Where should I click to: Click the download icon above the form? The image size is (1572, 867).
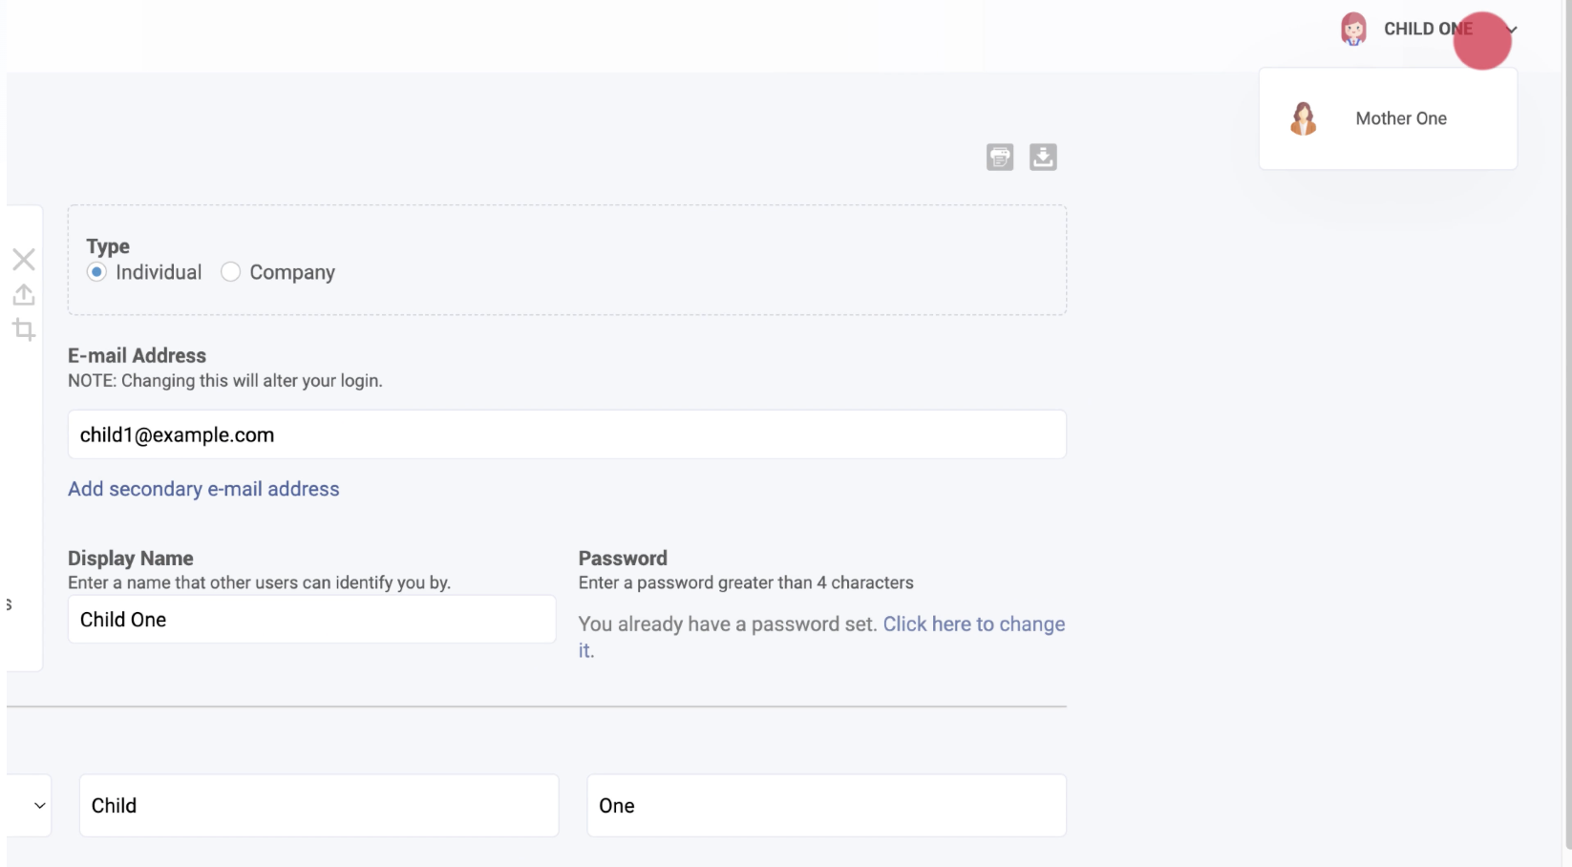[x=1042, y=158]
